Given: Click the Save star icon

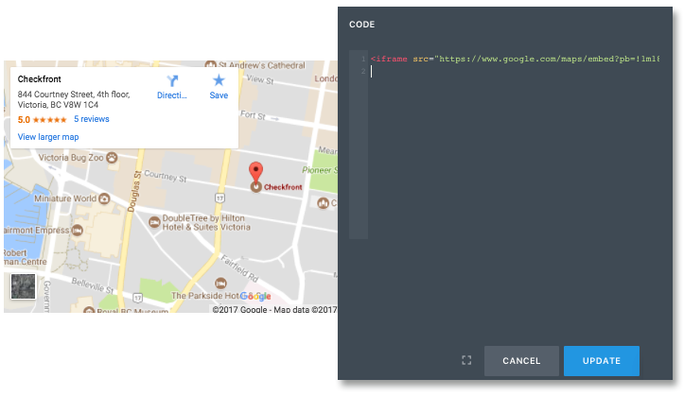Looking at the screenshot, I should tap(219, 80).
